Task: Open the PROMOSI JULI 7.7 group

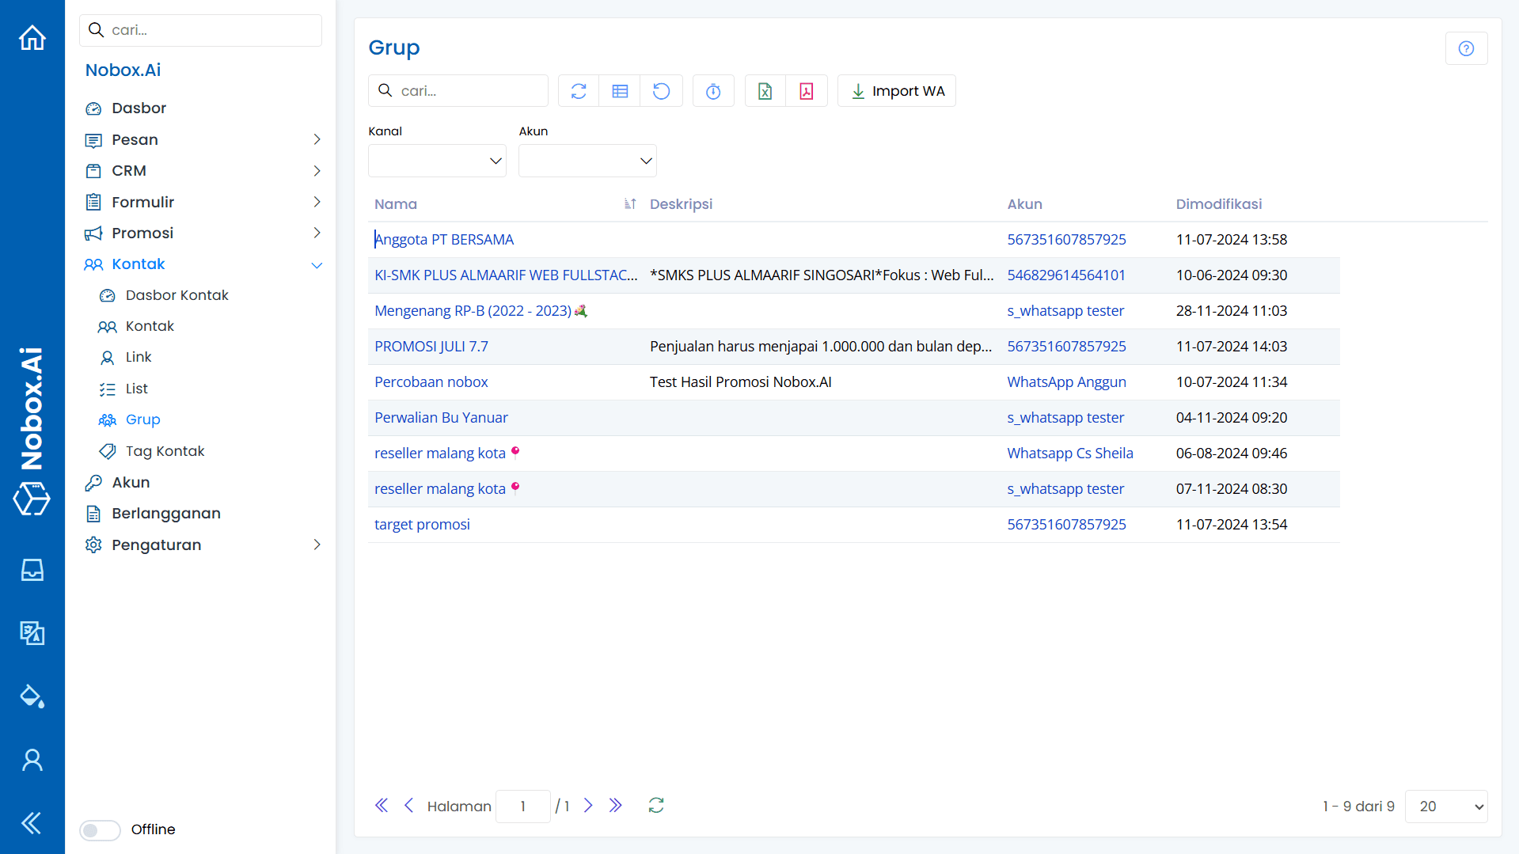Action: [x=431, y=347]
